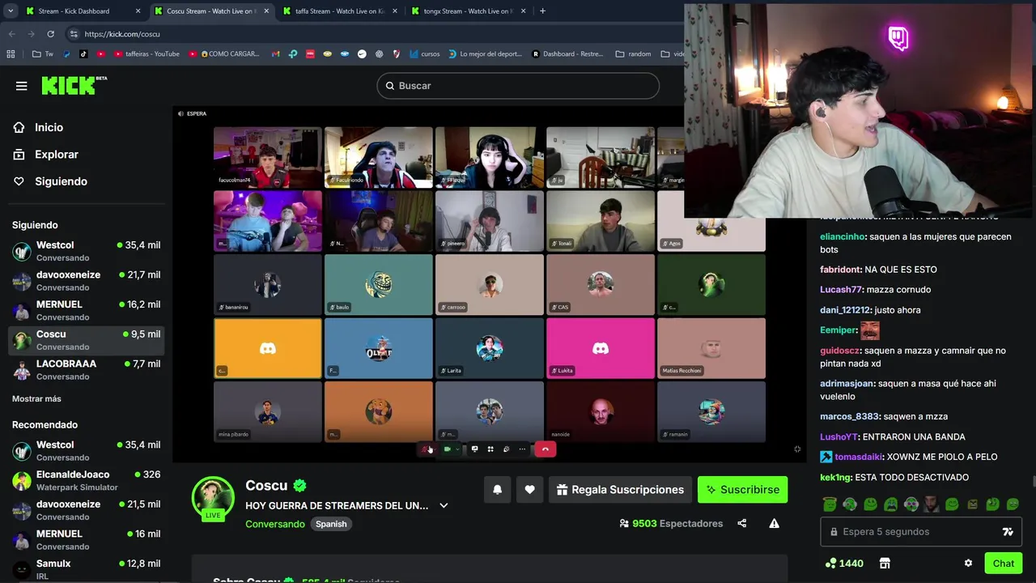Open the browser tab search dropdown
This screenshot has height=583, width=1036.
point(11,11)
